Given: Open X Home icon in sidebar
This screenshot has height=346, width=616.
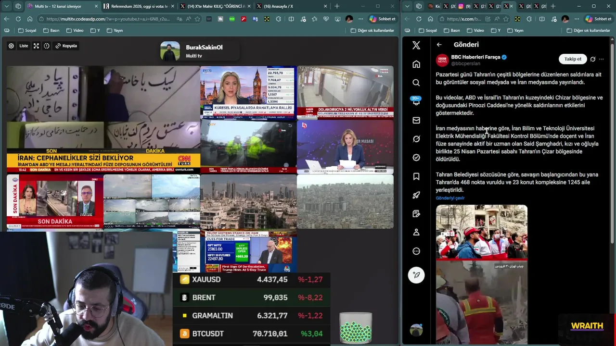Looking at the screenshot, I should click(416, 64).
